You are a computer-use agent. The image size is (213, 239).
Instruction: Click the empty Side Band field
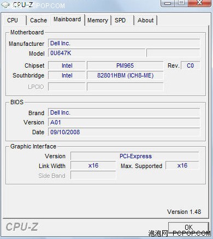coord(93,175)
